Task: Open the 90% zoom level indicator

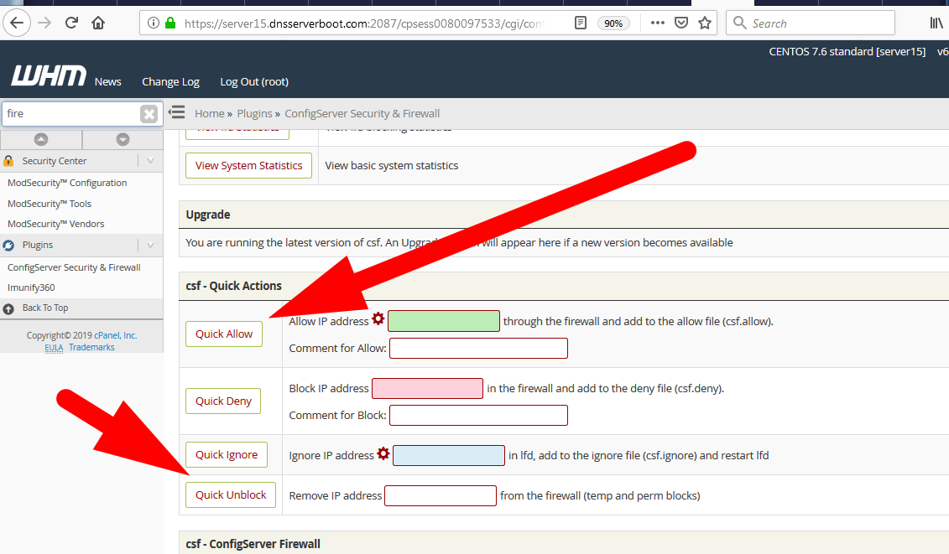Action: [613, 23]
